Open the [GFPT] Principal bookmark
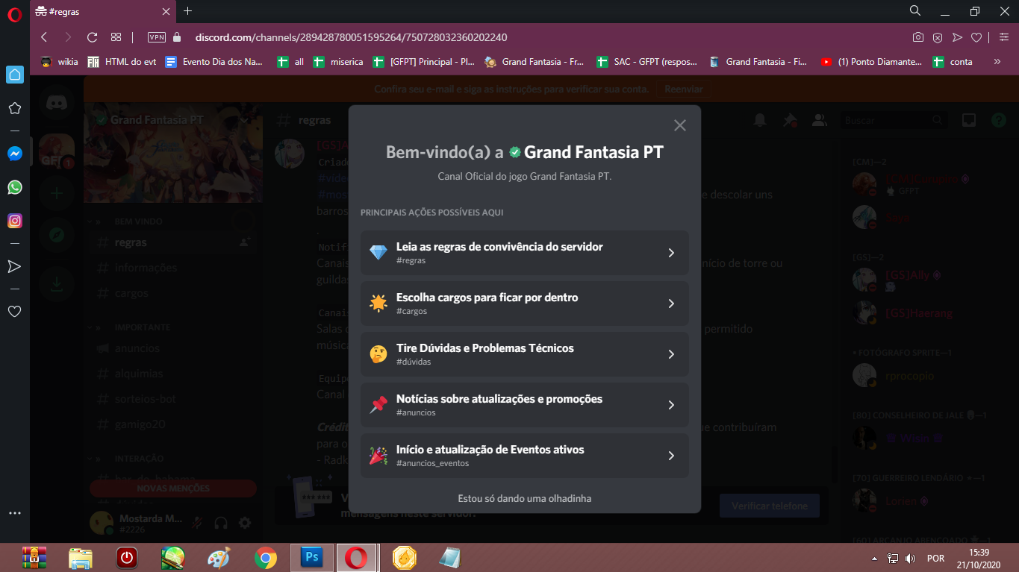This screenshot has height=572, width=1019. (424, 62)
